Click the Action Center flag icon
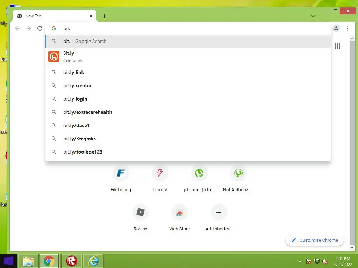This screenshot has width=358, height=268. (308, 261)
